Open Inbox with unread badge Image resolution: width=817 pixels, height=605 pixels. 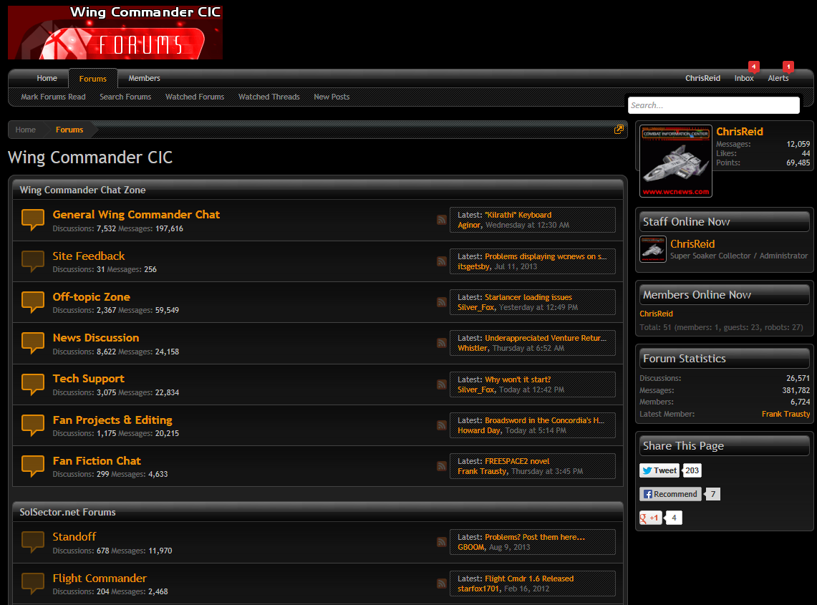coord(744,78)
